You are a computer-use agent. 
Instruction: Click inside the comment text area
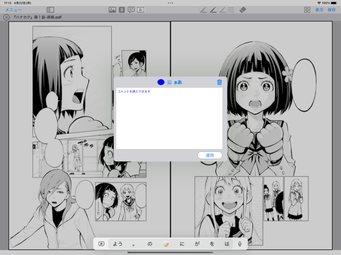[169, 119]
